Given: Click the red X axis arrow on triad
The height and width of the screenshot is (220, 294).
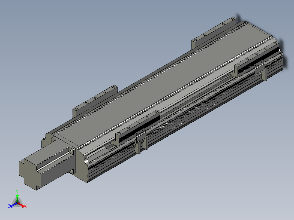Looking at the screenshot, I should coord(21,204).
